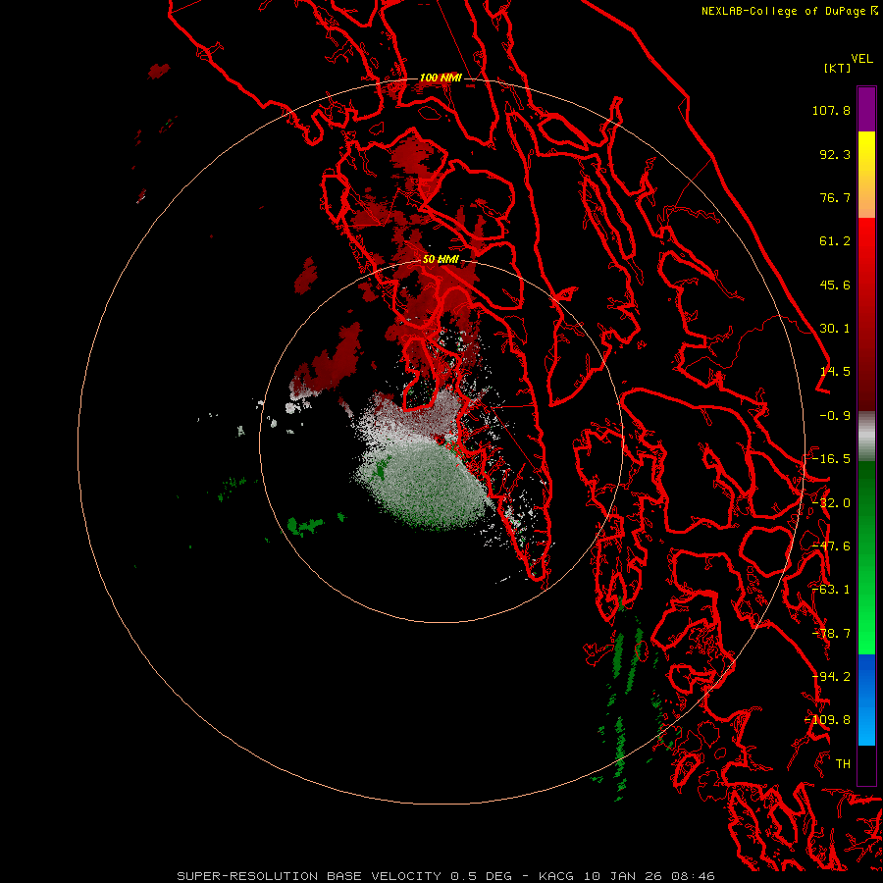Click the VEL legend title
The height and width of the screenshot is (883, 883).
pos(861,59)
